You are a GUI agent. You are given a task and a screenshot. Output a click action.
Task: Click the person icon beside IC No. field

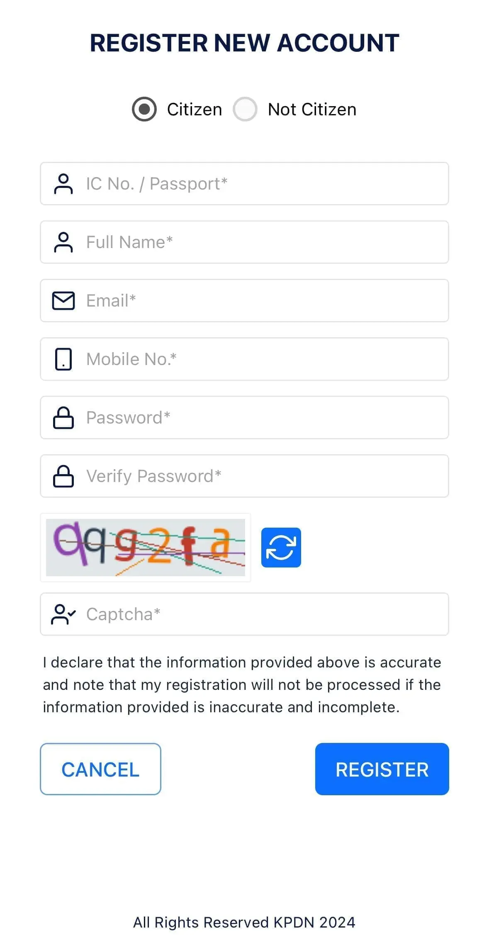tap(63, 184)
